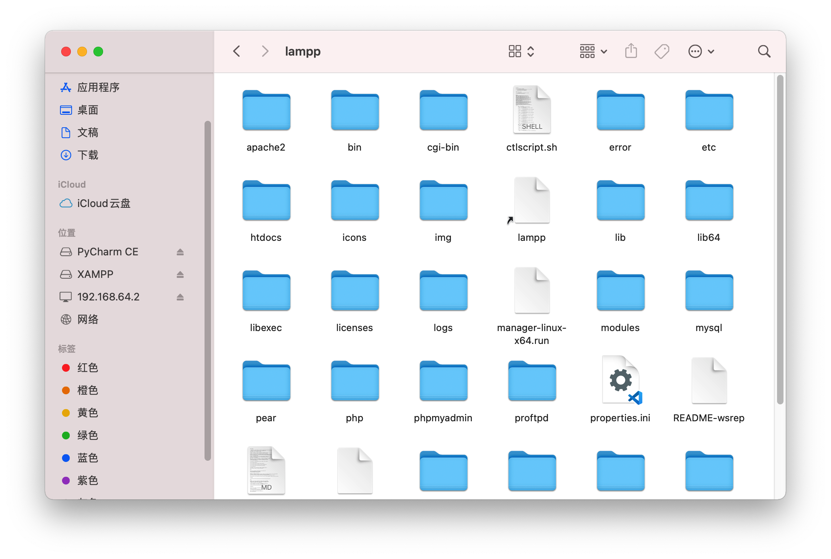Select the htdocs folder
831x559 pixels.
(266, 201)
